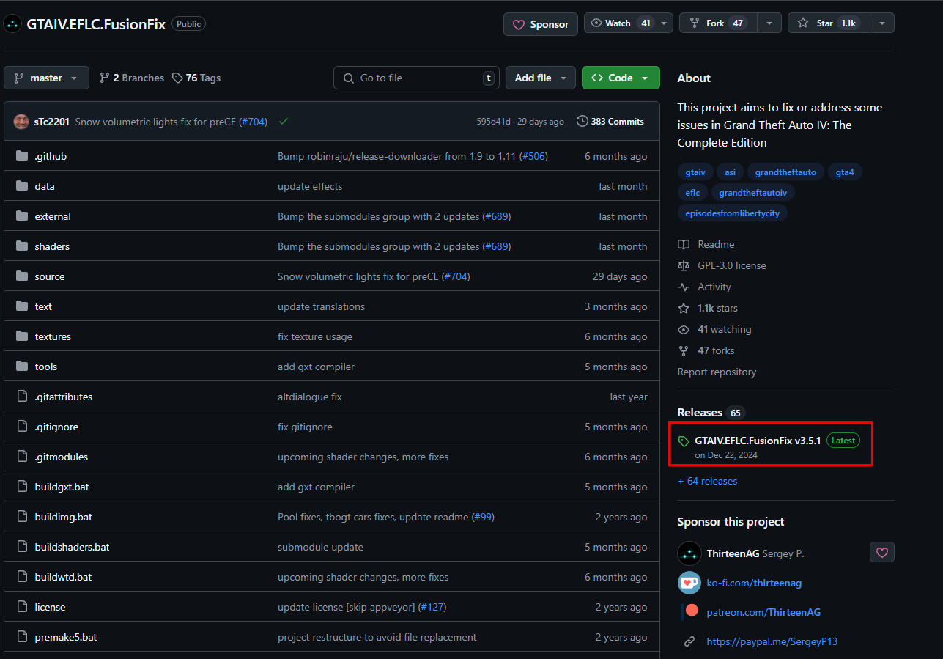Open the dropdown arrow next to Star

[x=882, y=23]
